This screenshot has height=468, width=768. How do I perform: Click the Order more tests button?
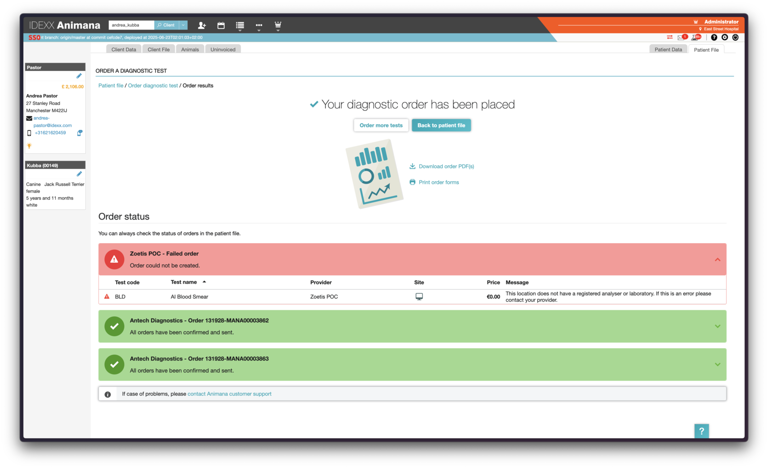point(381,125)
